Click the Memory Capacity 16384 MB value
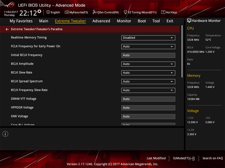 193,99
